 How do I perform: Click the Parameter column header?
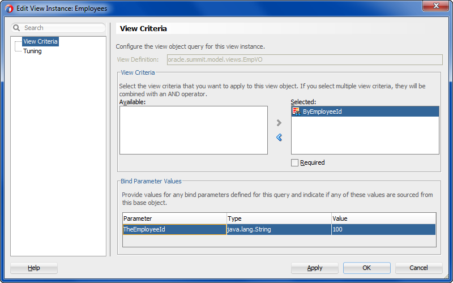coord(174,218)
